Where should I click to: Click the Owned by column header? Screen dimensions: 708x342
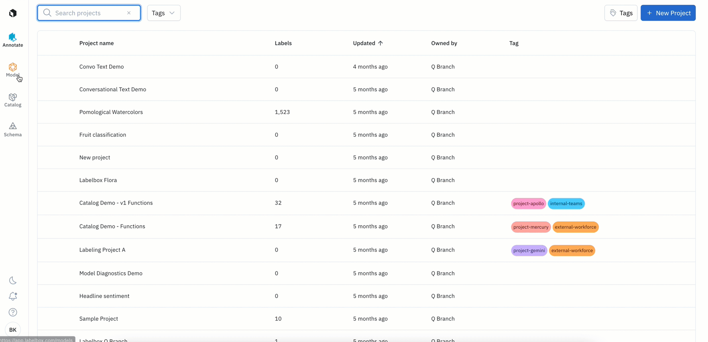pyautogui.click(x=444, y=43)
